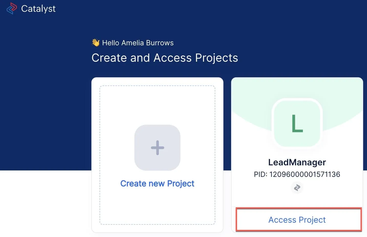This screenshot has height=237, width=367.
Task: Click empty space above the plus tile
Action: click(157, 105)
